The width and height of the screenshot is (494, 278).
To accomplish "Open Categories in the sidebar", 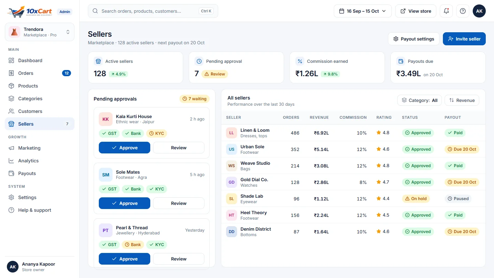I will [39, 99].
